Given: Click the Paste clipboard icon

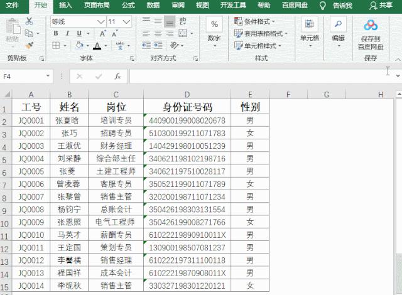Looking at the screenshot, I should pos(13,27).
